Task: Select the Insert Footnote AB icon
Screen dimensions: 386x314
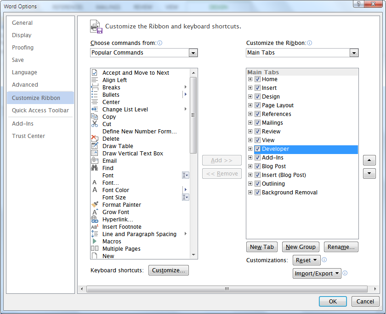Action: [95, 226]
